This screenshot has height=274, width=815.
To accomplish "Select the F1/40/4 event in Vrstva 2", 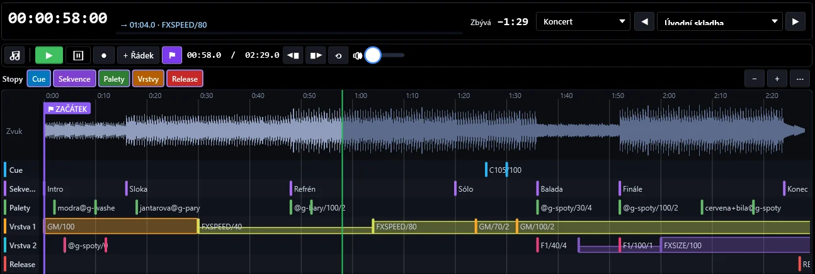I will coord(552,245).
